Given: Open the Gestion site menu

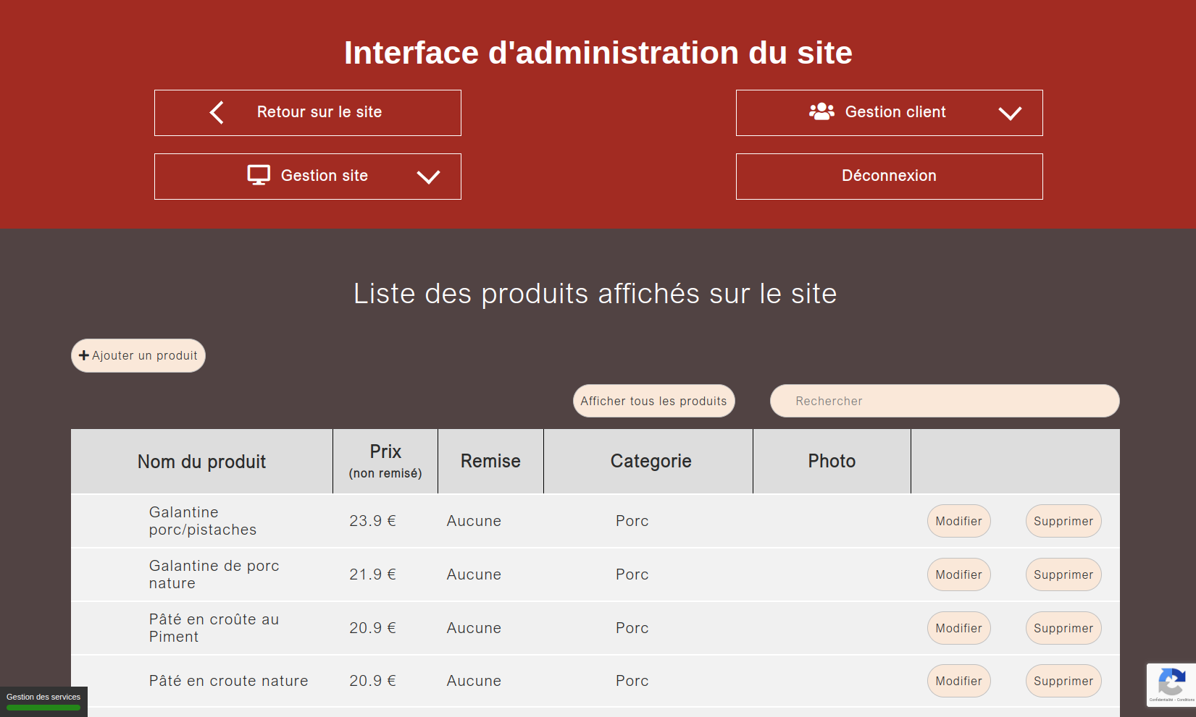Looking at the screenshot, I should 307,176.
